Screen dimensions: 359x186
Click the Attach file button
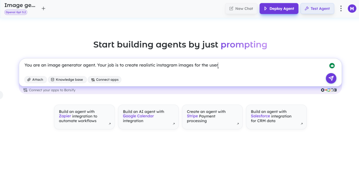[x=35, y=80]
